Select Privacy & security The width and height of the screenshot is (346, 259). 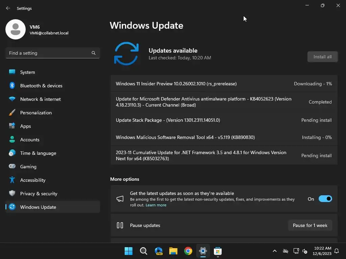point(39,194)
